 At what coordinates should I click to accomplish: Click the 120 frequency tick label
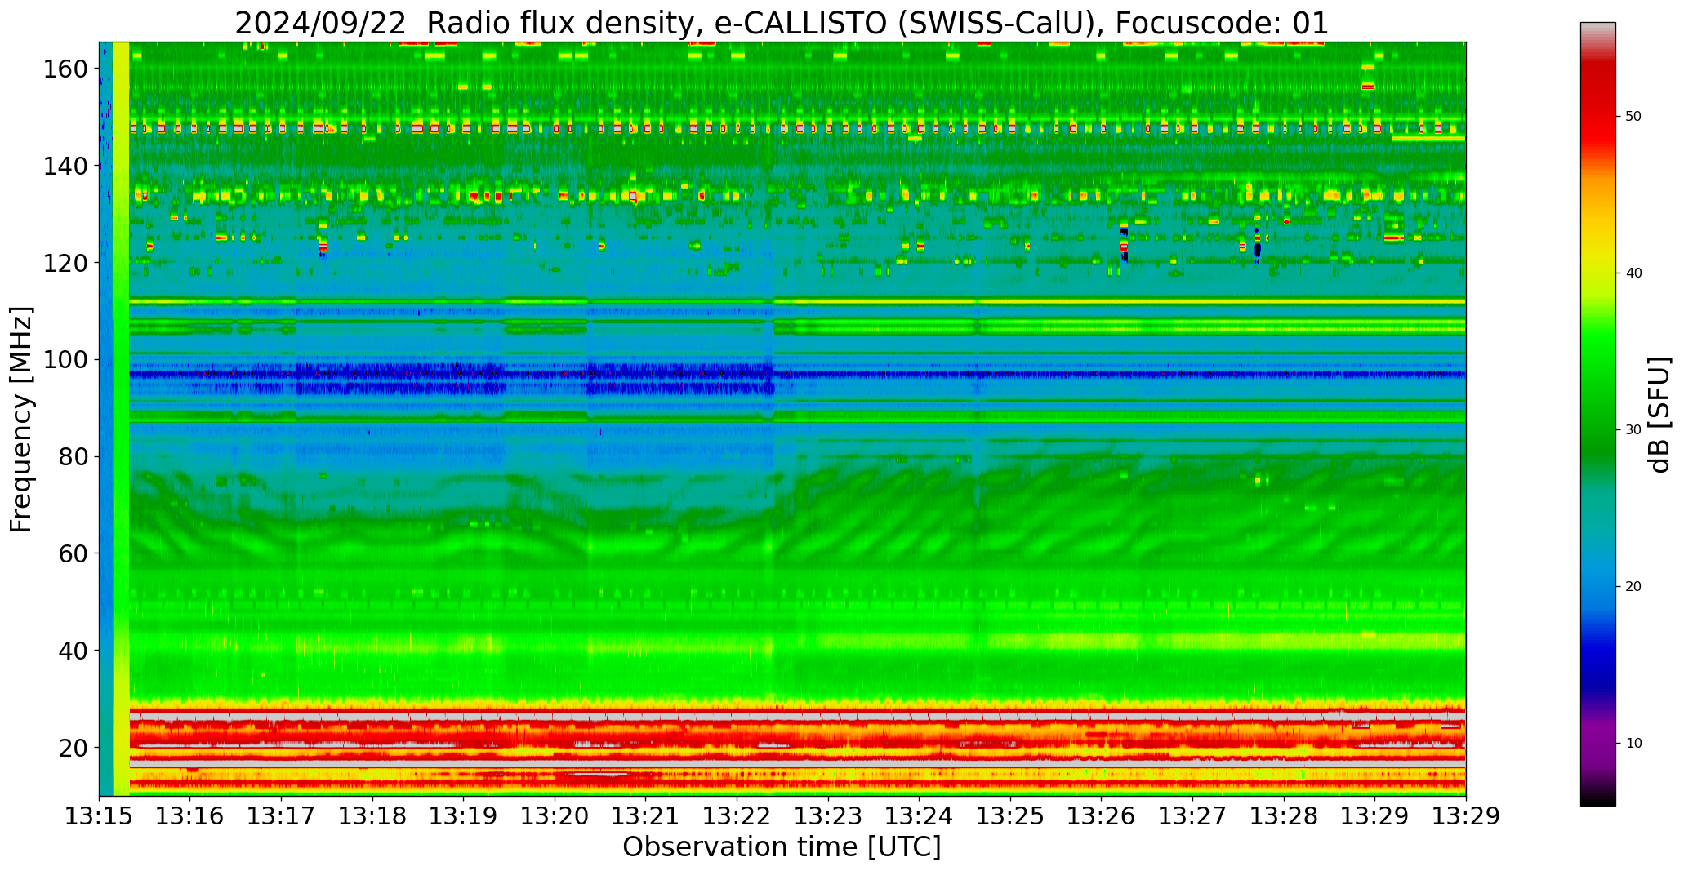point(65,263)
